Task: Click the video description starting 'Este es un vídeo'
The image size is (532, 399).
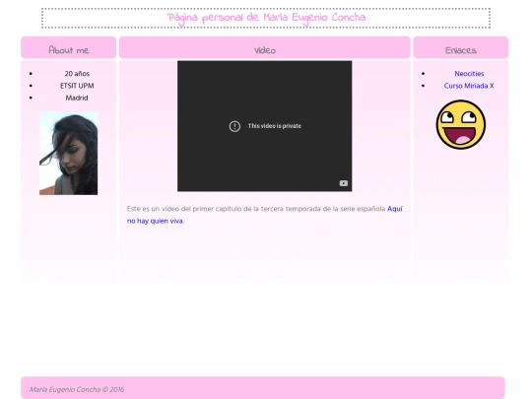Action: point(265,215)
